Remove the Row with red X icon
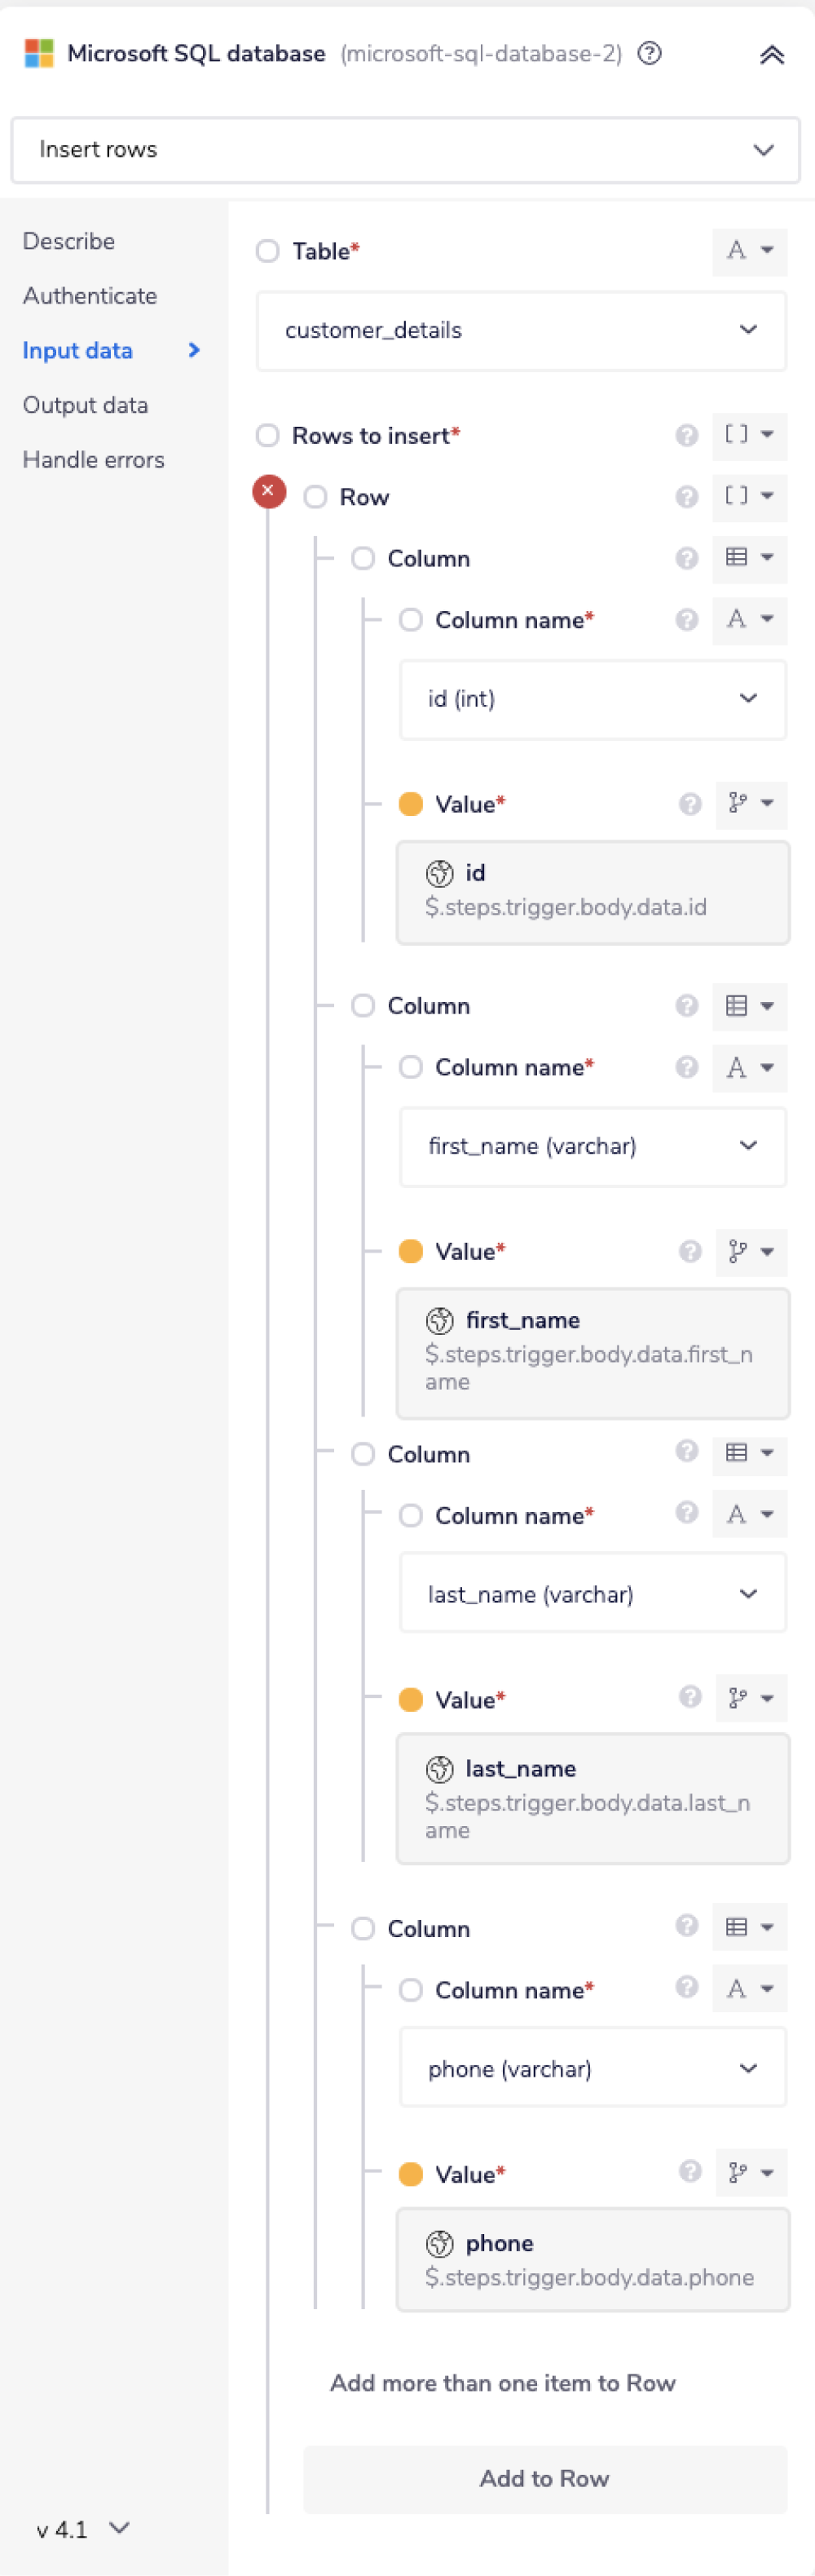 click(x=269, y=491)
